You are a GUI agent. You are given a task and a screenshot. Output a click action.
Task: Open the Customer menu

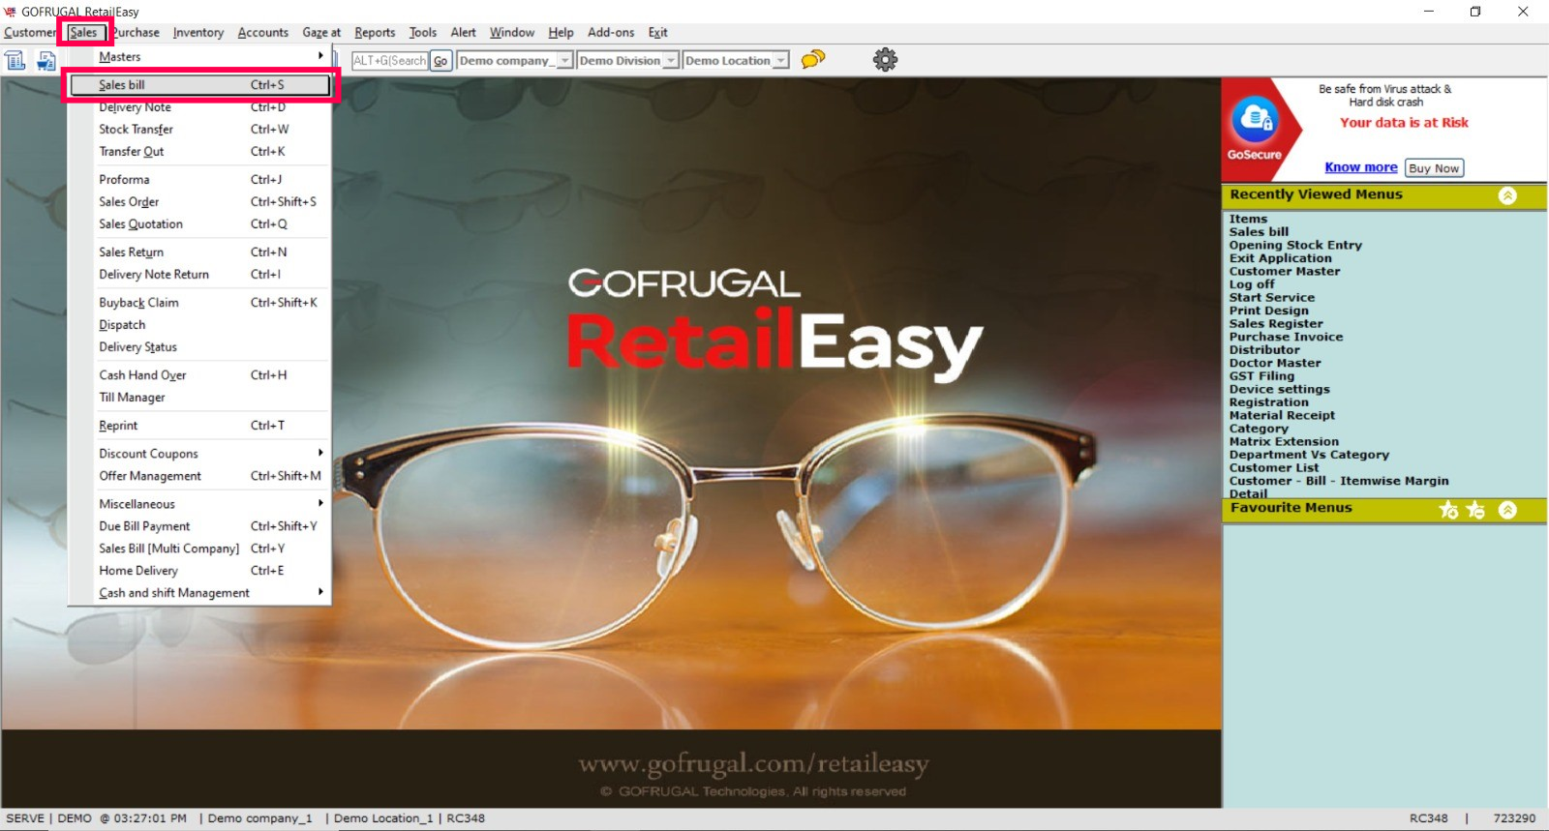click(29, 32)
